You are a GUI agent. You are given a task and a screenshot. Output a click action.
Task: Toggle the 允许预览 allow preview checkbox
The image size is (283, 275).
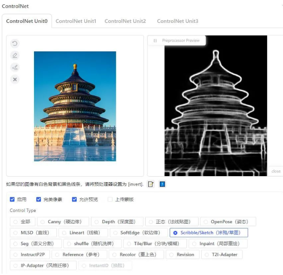coord(74,199)
